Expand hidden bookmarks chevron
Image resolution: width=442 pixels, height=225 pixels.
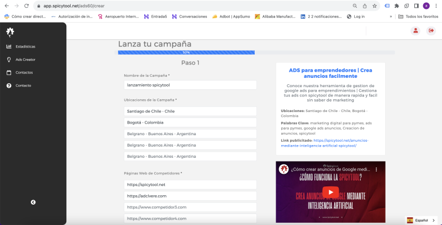click(391, 17)
